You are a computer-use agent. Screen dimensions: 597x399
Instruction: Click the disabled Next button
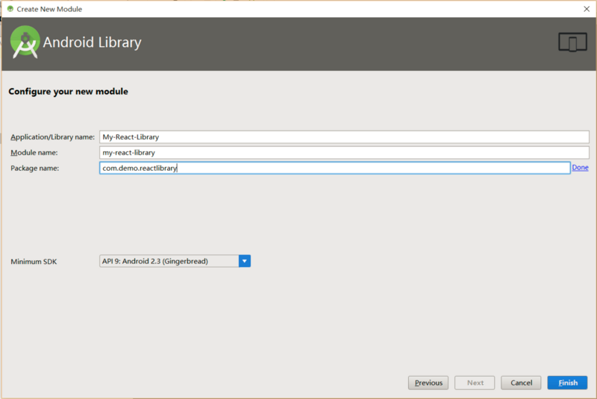pos(475,383)
